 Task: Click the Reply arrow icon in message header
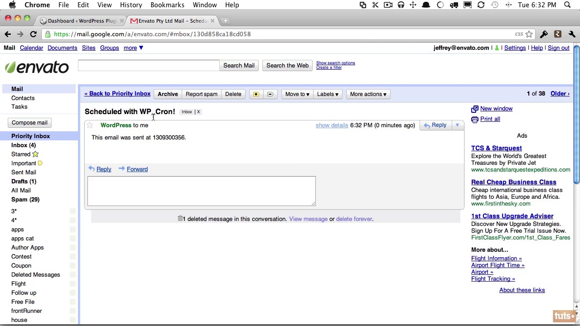(426, 125)
